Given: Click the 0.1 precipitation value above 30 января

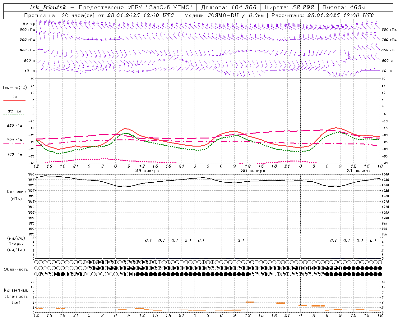Looking at the screenshot, I should click(x=241, y=240).
